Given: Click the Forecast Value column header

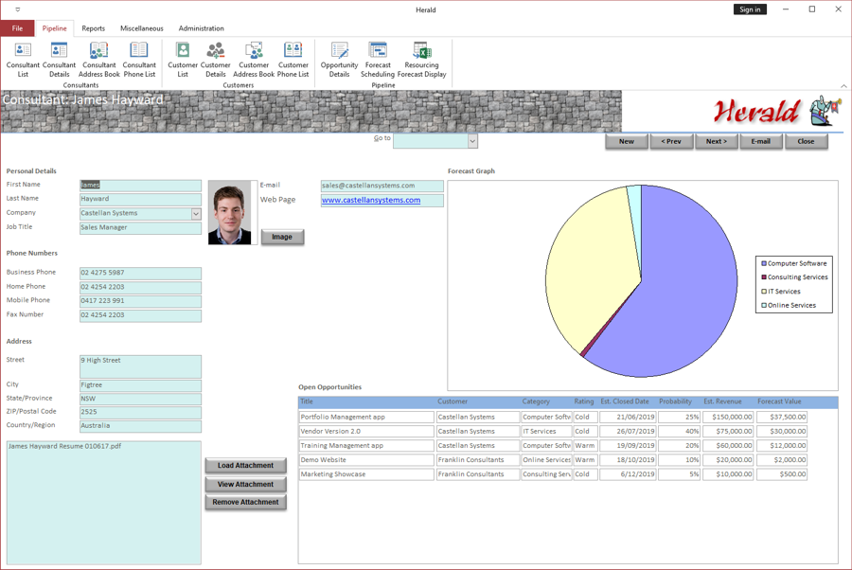Looking at the screenshot, I should [x=779, y=401].
